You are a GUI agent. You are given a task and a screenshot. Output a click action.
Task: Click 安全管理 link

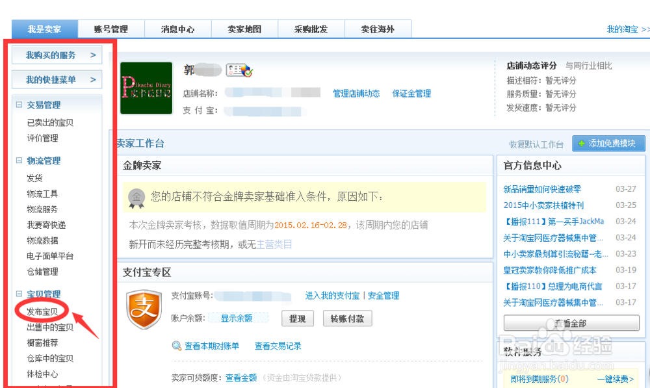pyautogui.click(x=383, y=296)
